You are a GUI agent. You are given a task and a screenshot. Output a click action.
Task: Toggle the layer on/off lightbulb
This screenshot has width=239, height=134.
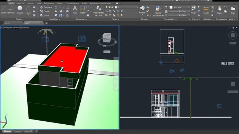(x=106, y=7)
